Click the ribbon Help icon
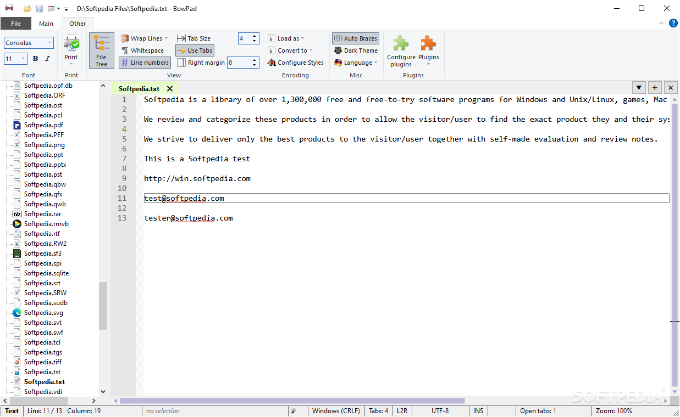This screenshot has width=680, height=417. click(x=673, y=23)
